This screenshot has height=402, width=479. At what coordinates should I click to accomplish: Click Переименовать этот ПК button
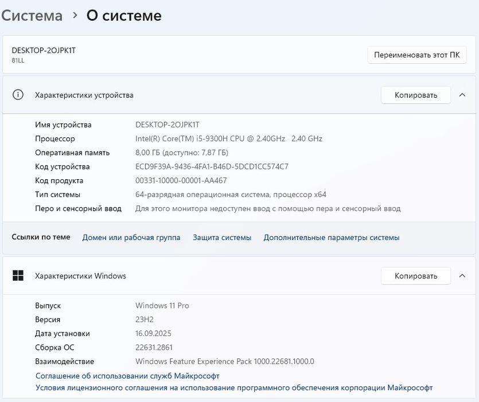(416, 55)
